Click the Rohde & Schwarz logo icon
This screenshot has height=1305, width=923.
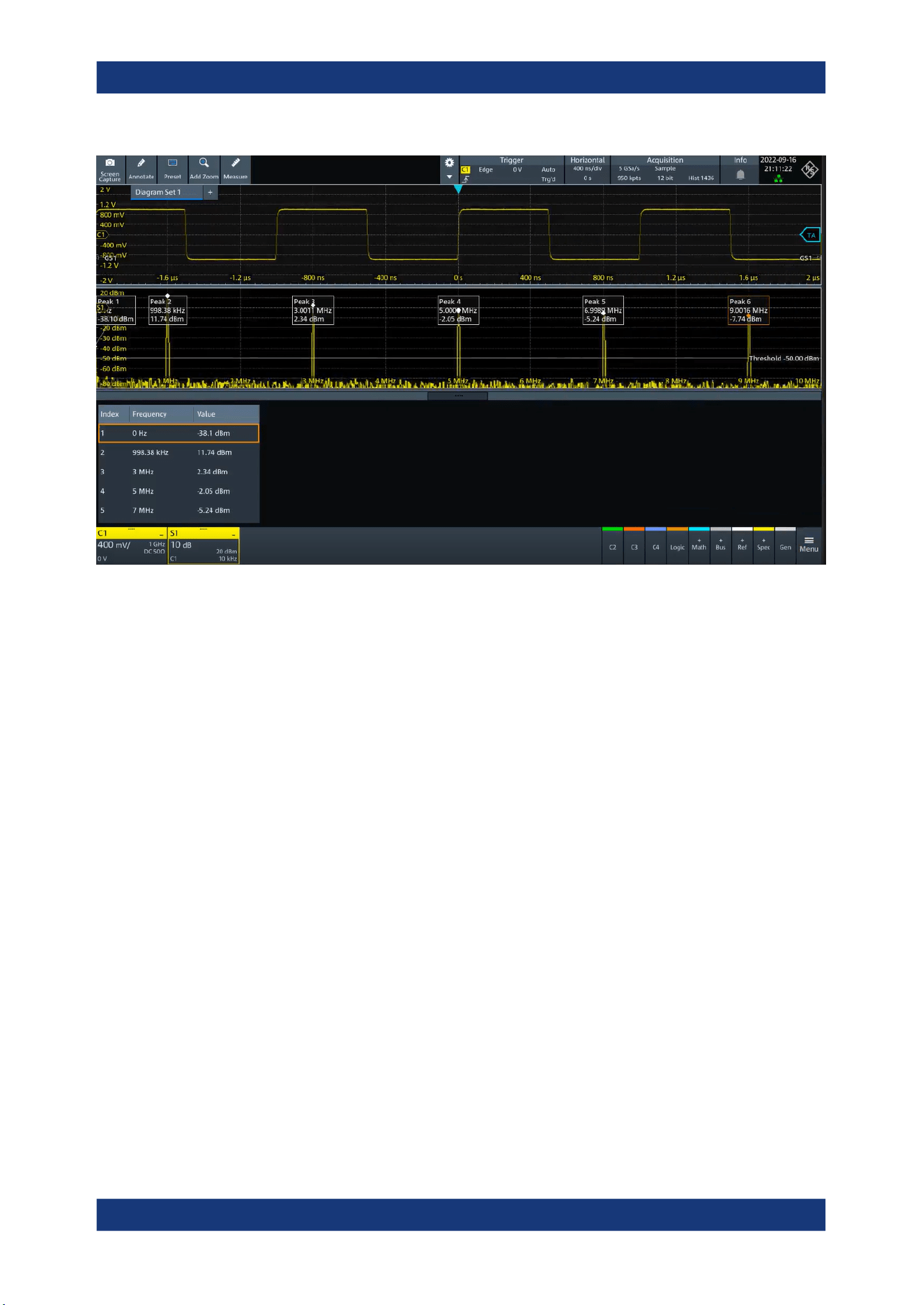tap(809, 169)
